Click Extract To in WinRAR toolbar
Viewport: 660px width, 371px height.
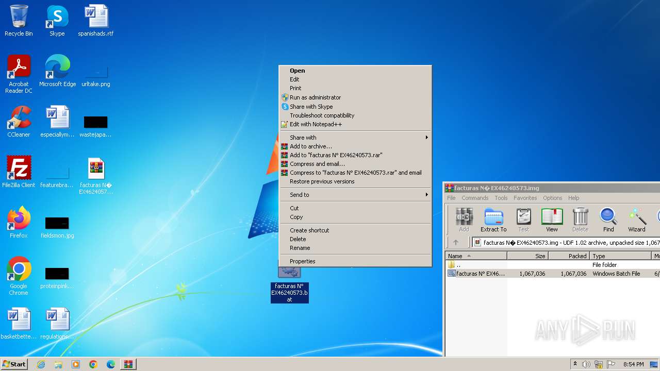(493, 220)
